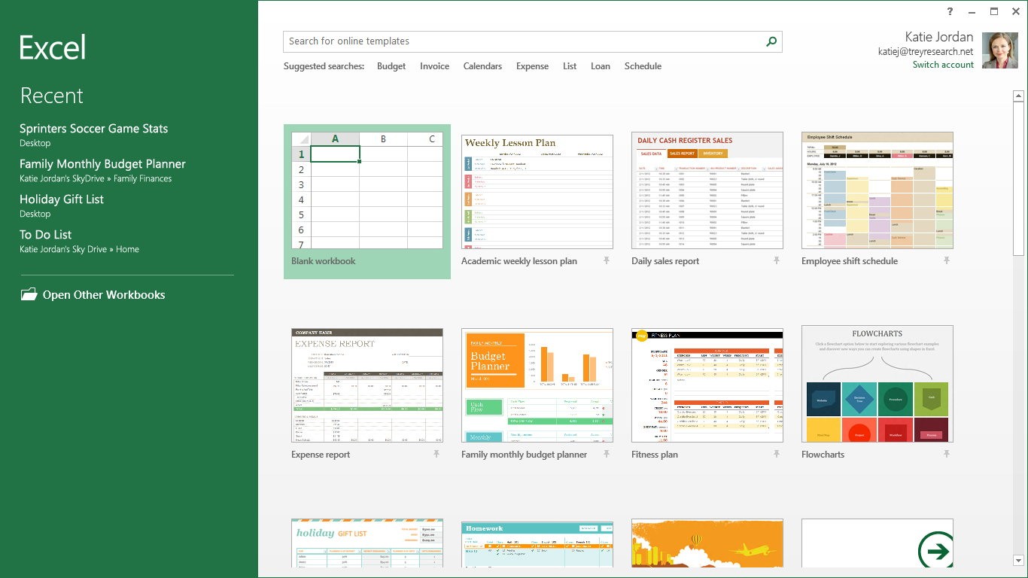Search suggested term Calendars

click(482, 66)
